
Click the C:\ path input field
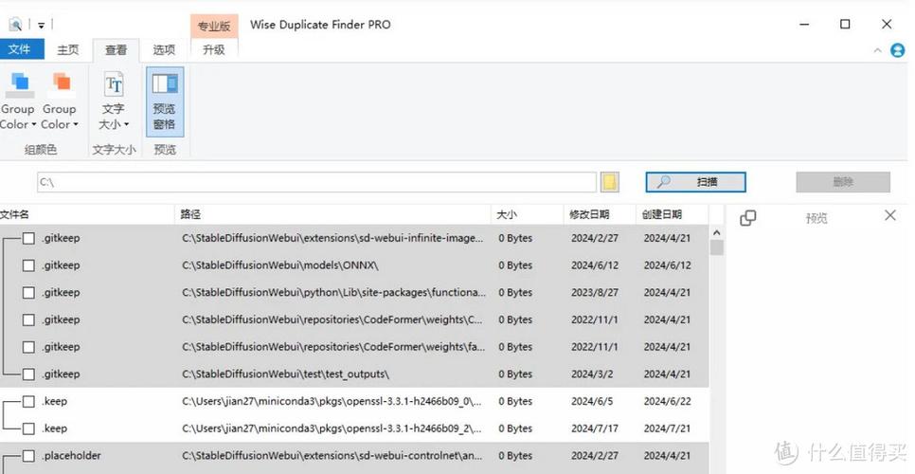click(317, 182)
